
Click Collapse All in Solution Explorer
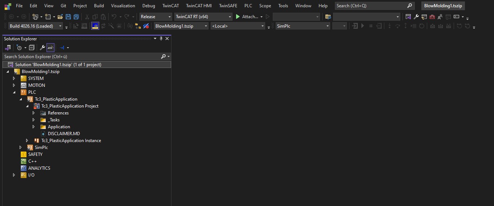coord(32,48)
